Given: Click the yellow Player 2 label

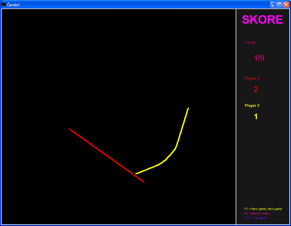Looking at the screenshot, I should tap(252, 106).
